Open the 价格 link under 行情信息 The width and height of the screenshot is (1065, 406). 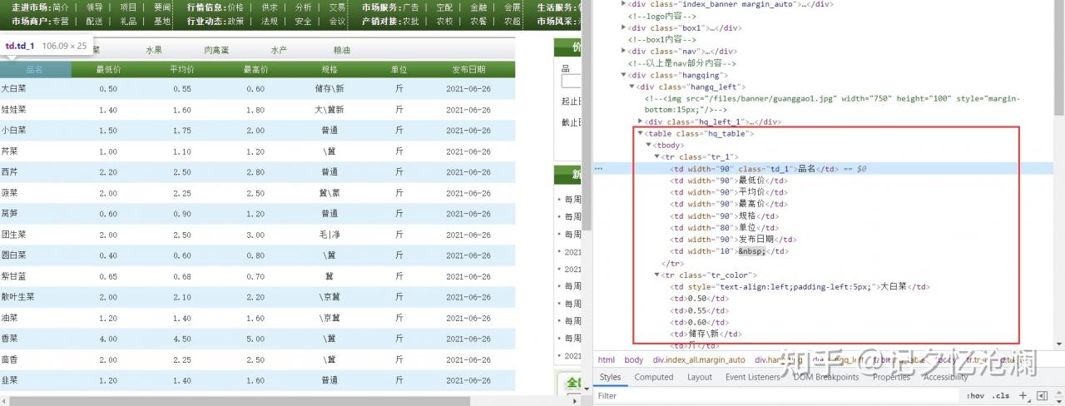click(x=235, y=7)
